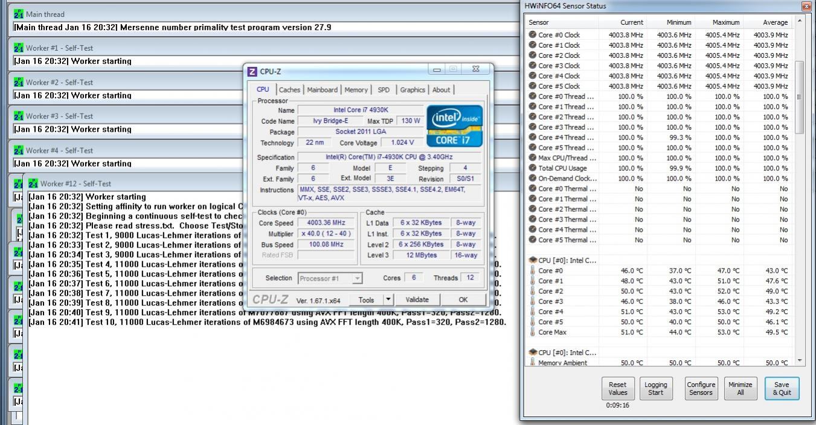Viewport: 816px width, 425px height.
Task: Click the Sensor column header
Action: [x=562, y=22]
